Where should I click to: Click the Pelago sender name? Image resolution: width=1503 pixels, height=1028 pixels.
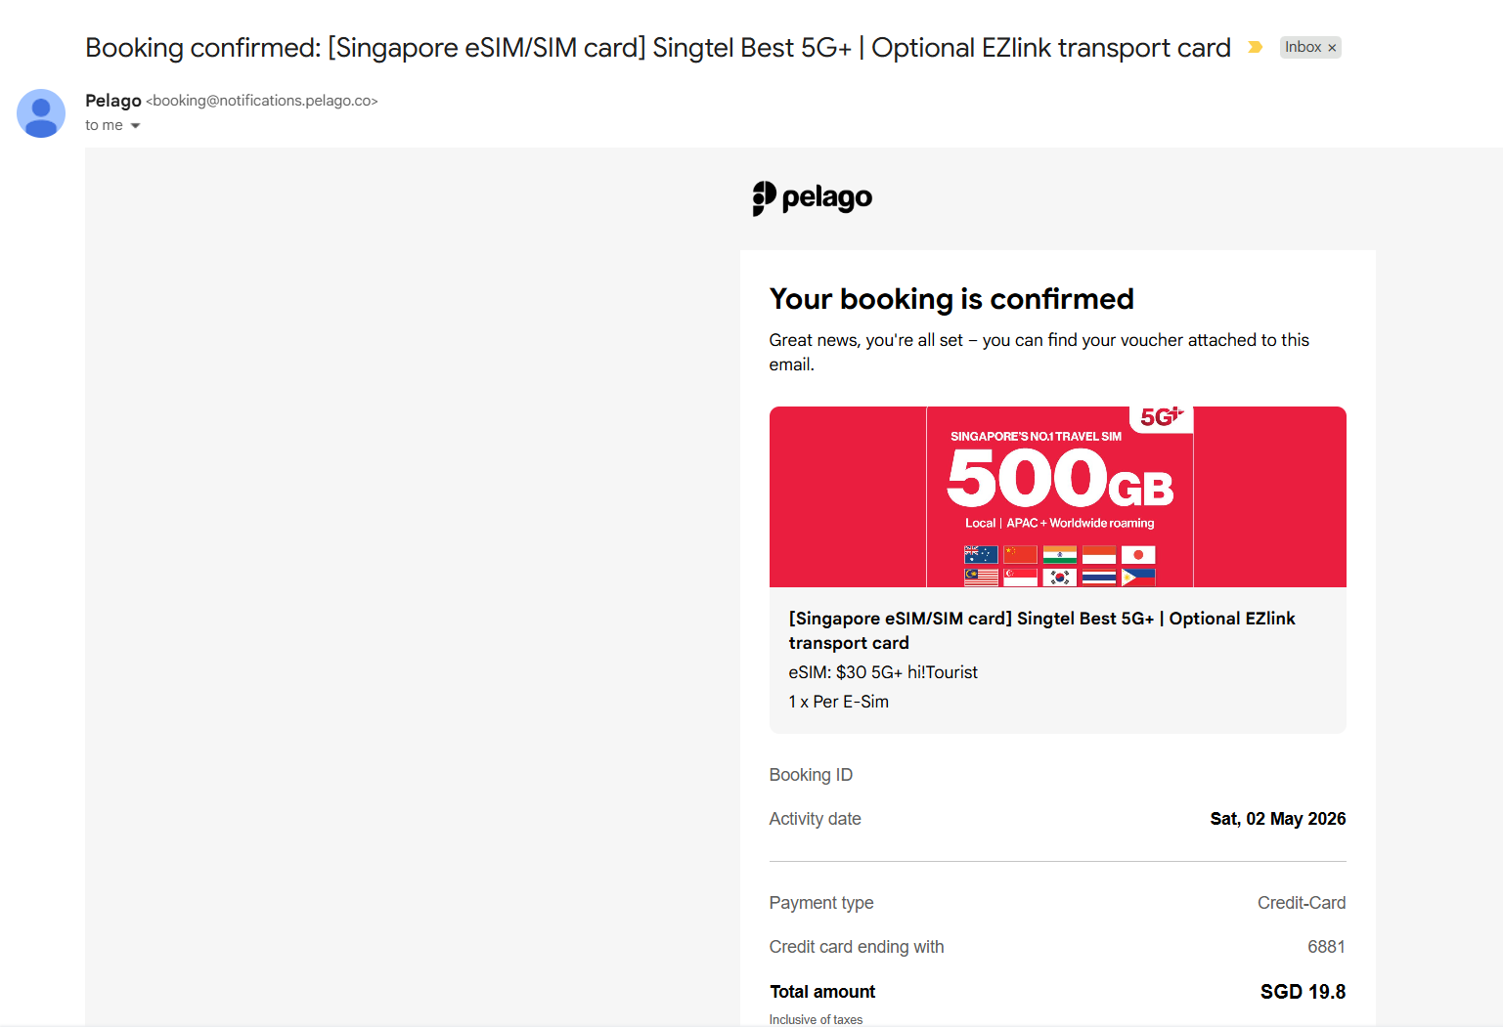tap(113, 101)
